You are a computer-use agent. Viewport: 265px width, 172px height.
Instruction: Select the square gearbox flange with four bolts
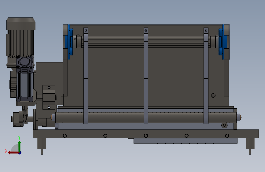point(25,62)
